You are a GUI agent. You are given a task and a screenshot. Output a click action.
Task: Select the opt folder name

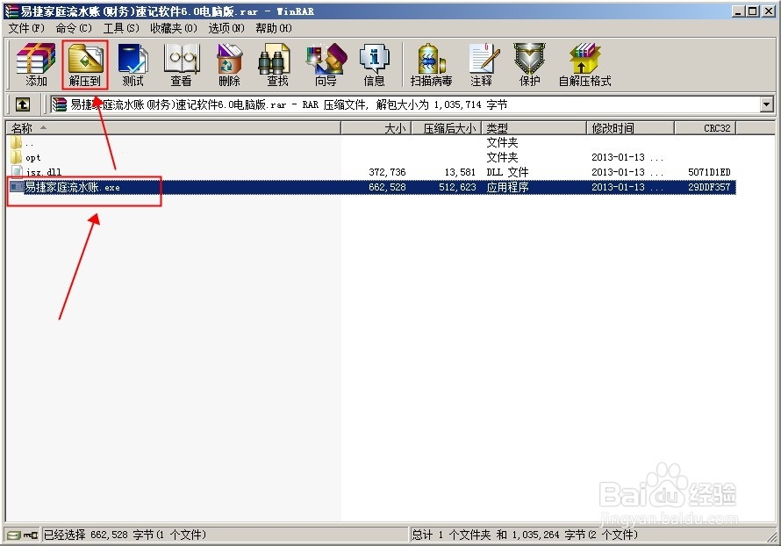[x=32, y=157]
